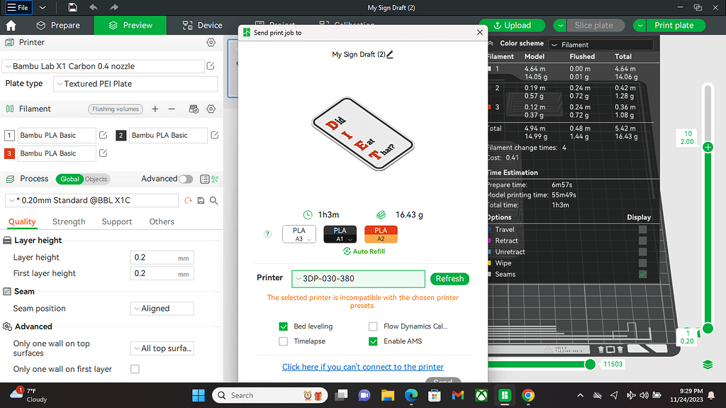Uncheck the Bed leveling checkbox
This screenshot has width=726, height=408.
pos(284,326)
